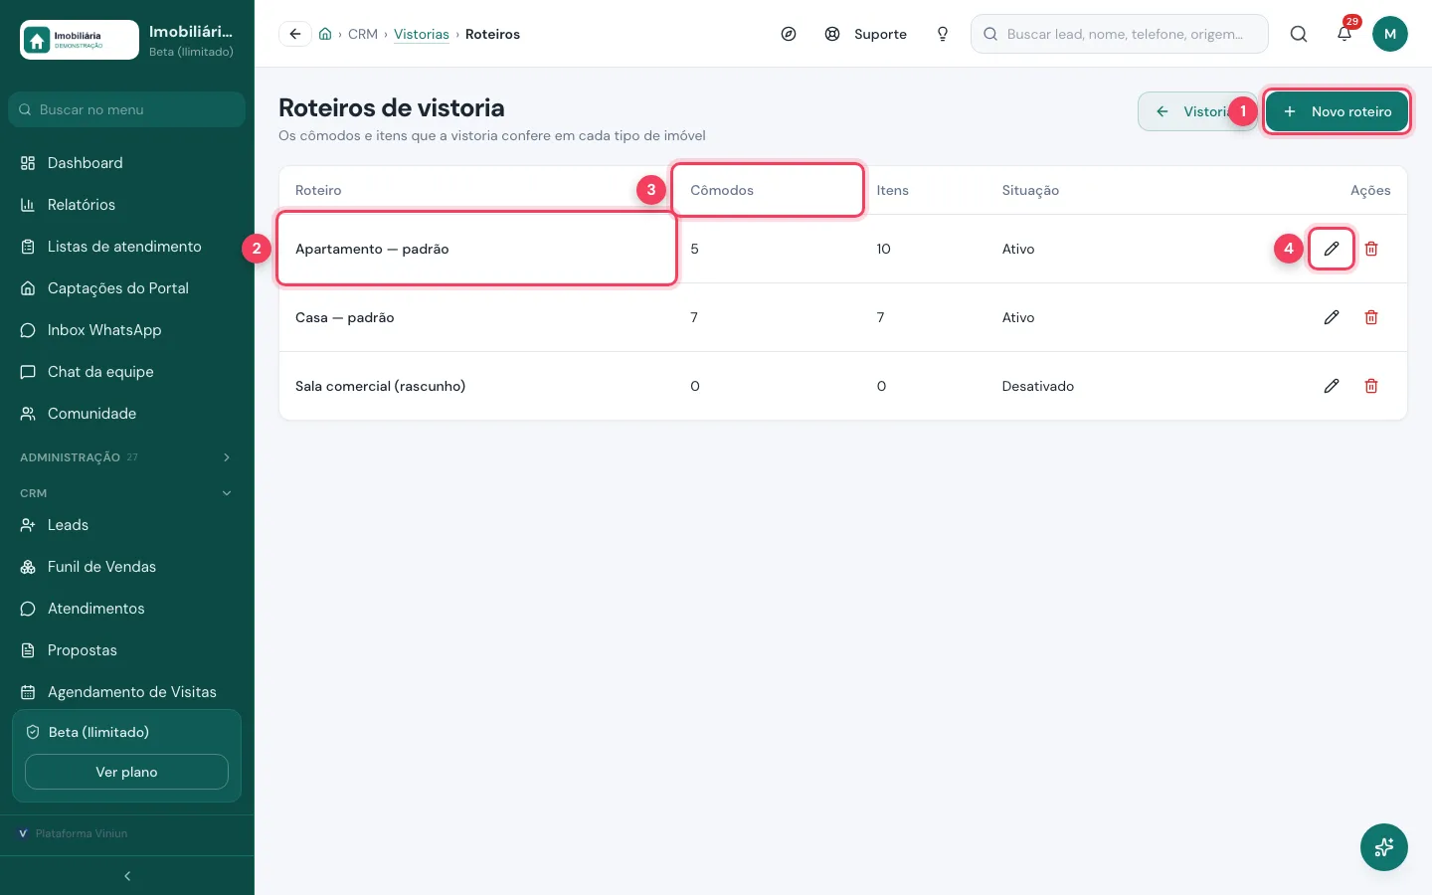The height and width of the screenshot is (895, 1432).
Task: Edit the Apartamento — padrão roteiro
Action: tap(1332, 249)
